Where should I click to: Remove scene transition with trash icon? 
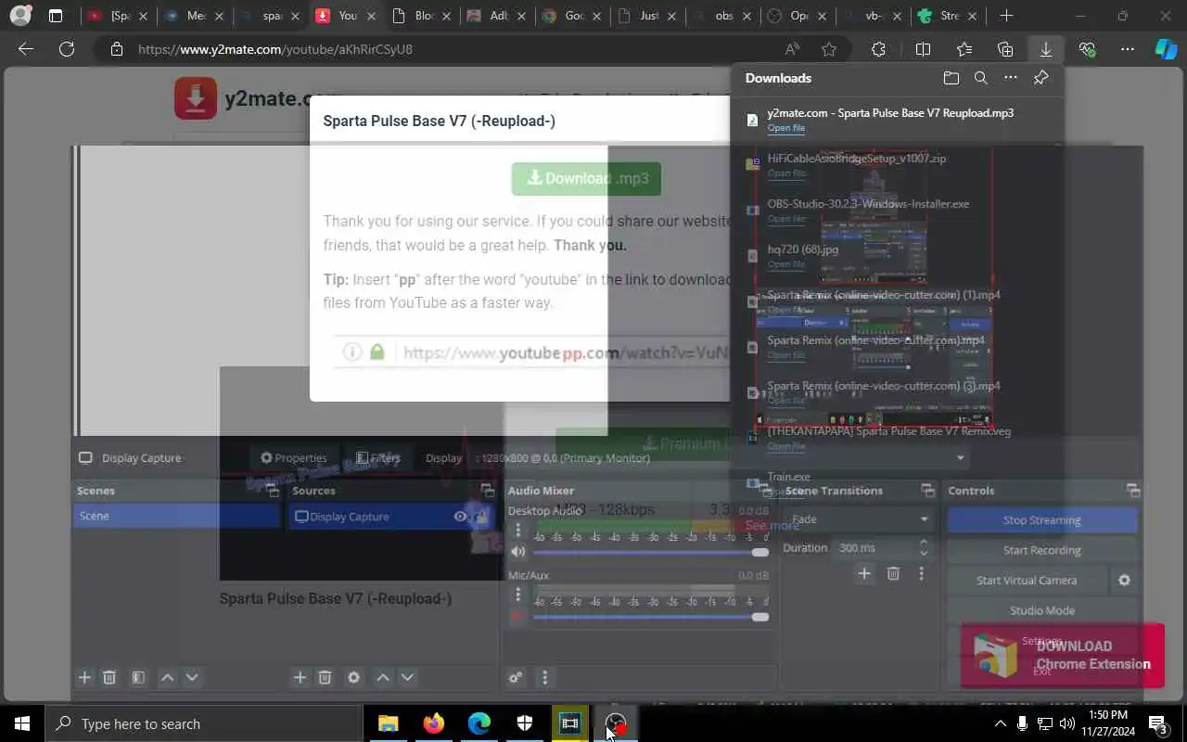point(893,574)
